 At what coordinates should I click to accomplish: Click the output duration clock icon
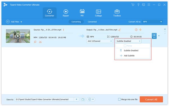(x=131, y=37)
